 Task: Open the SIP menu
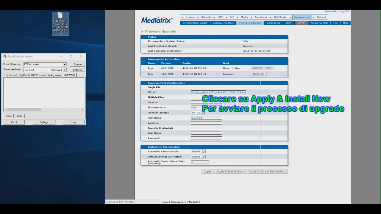pos(232,17)
